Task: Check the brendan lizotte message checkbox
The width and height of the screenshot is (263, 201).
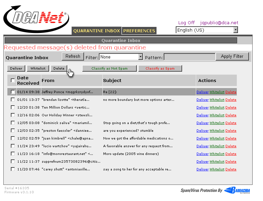Action: (13, 100)
